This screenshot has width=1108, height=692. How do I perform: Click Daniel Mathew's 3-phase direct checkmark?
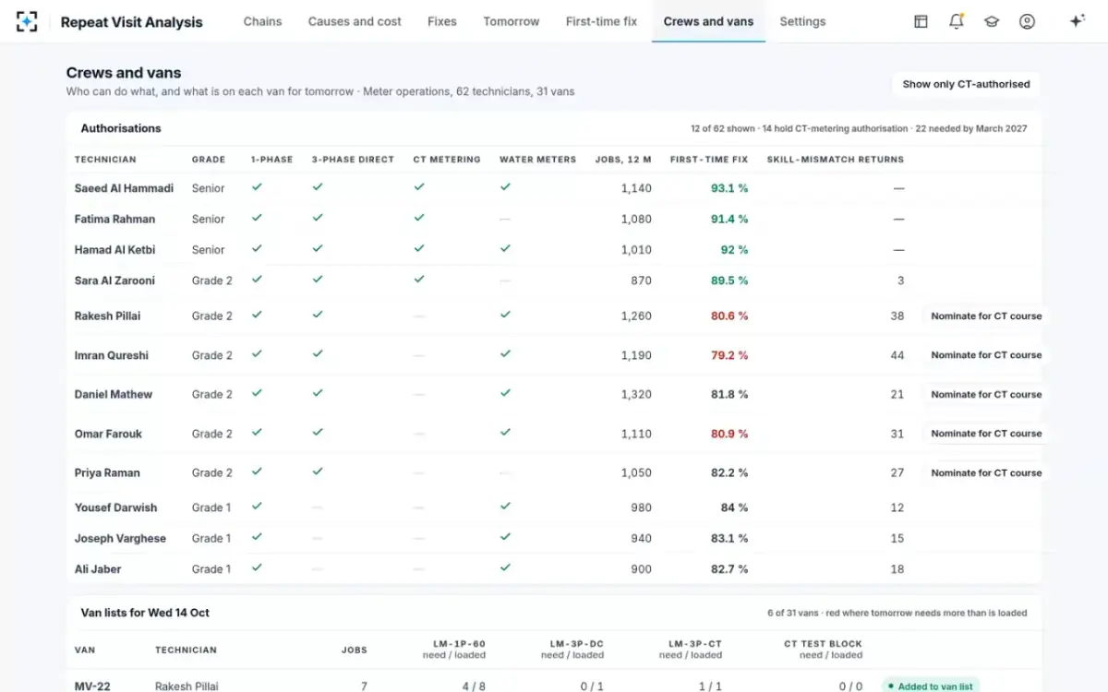tap(318, 393)
